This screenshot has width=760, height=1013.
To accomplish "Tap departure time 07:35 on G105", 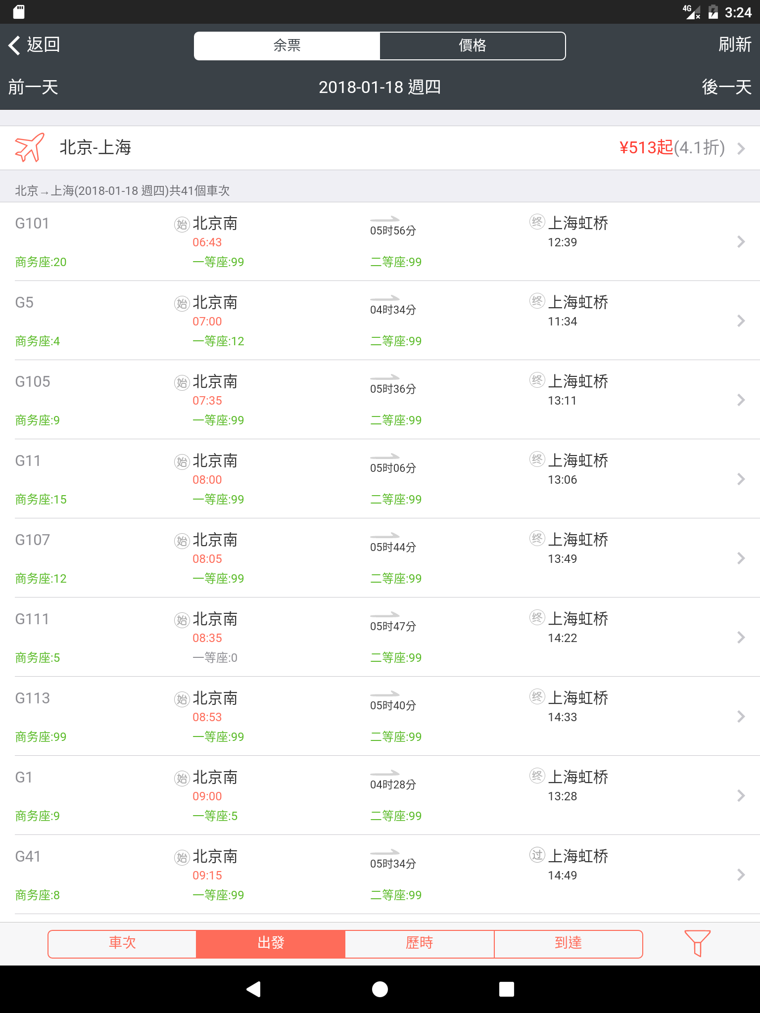I will [x=207, y=401].
